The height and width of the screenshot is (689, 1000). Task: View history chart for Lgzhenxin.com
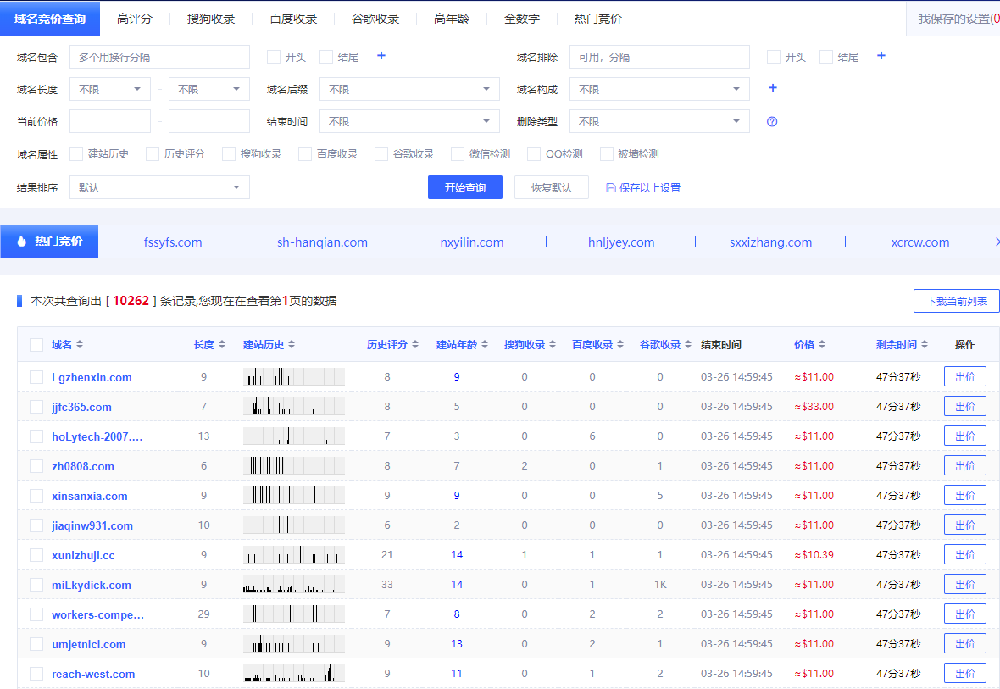tap(294, 376)
